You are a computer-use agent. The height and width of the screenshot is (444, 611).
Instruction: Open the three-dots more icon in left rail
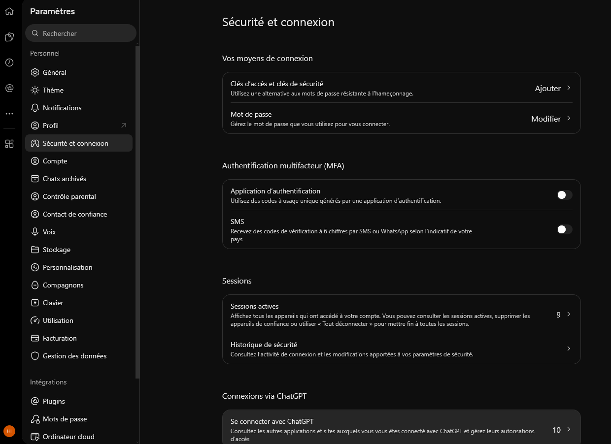(9, 114)
